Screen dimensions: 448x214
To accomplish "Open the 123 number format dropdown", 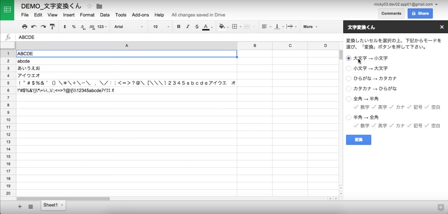I will [102, 27].
